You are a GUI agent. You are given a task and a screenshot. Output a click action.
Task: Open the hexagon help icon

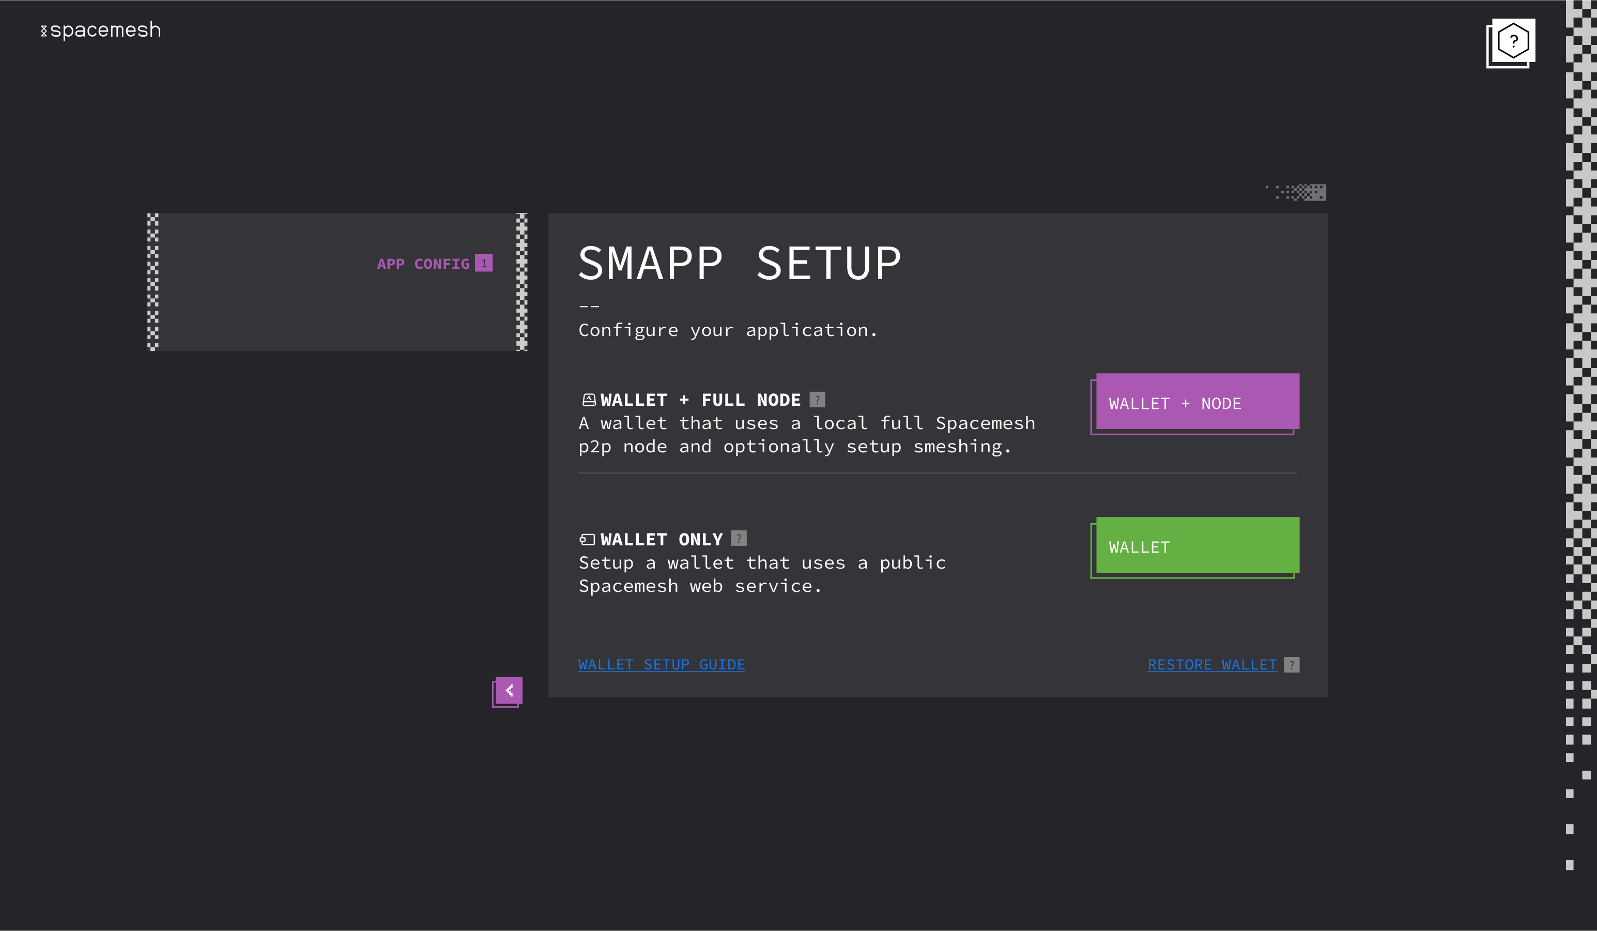[x=1513, y=41]
